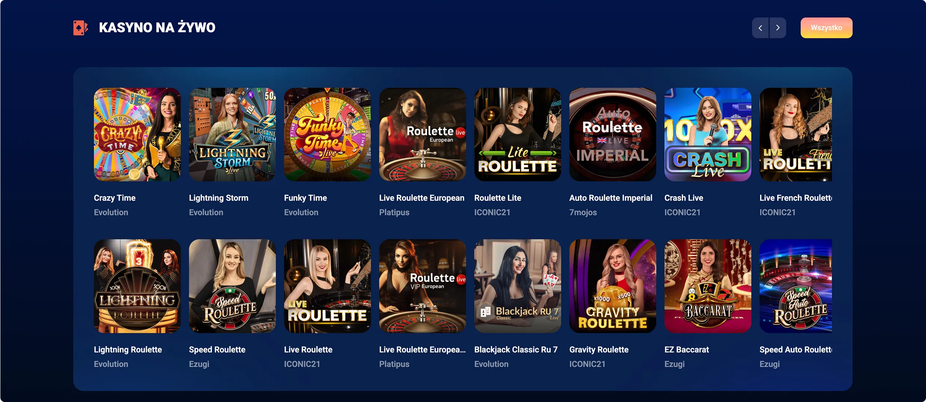
Task: Open the Auto Roulette Imperial thumbnail
Action: [x=613, y=134]
